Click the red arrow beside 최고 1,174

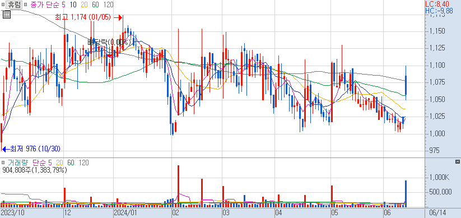point(118,18)
